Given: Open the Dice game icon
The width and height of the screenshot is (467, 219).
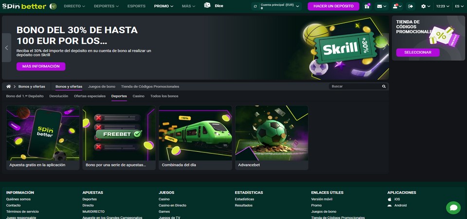Looking at the screenshot, I should point(207,5).
